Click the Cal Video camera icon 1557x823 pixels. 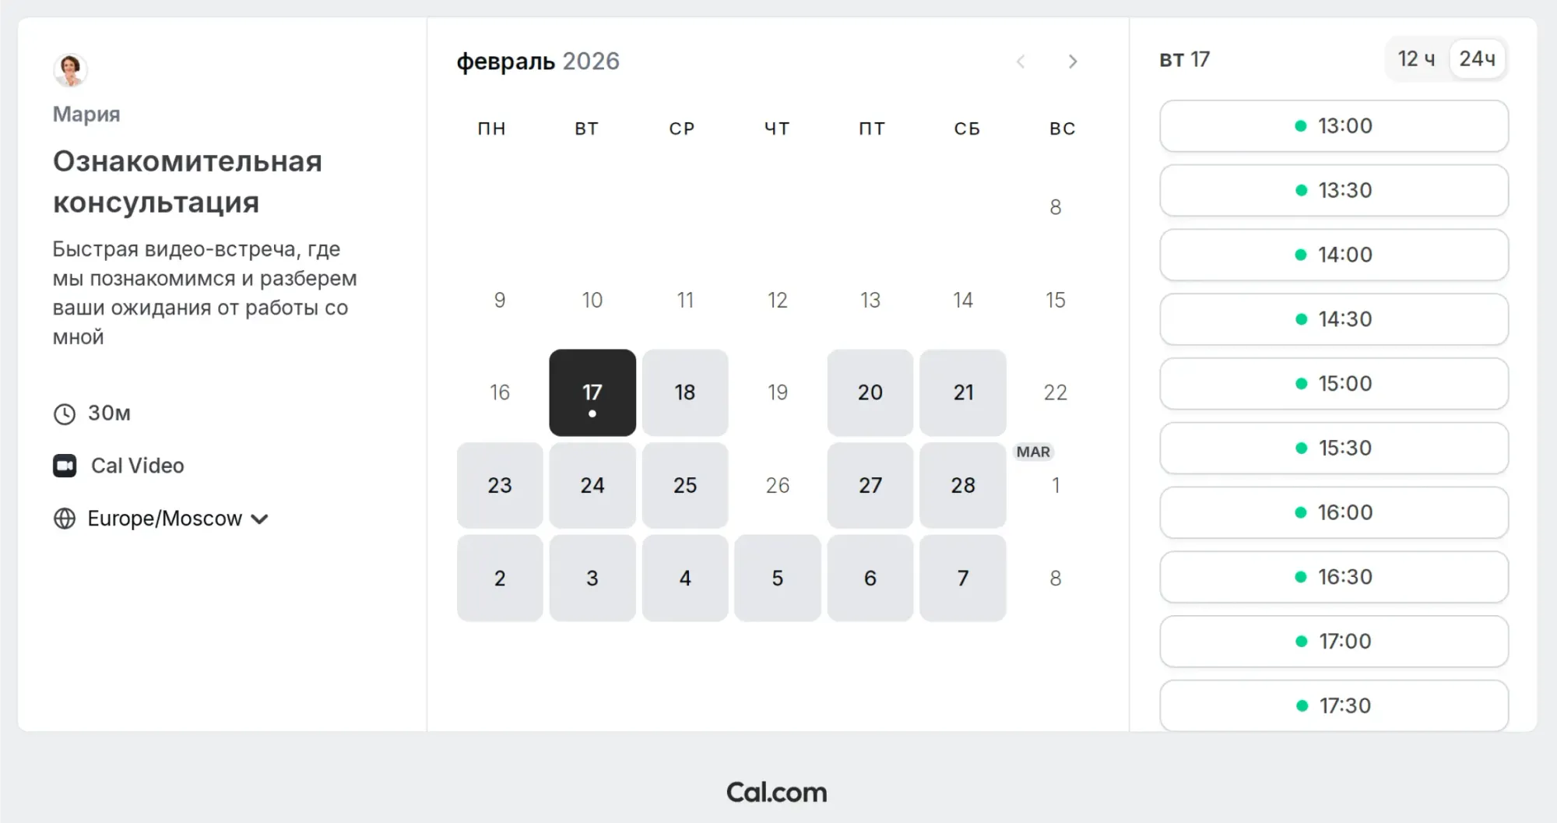[65, 466]
